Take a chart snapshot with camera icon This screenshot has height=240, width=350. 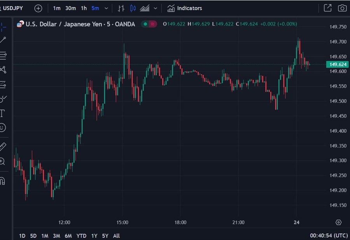[x=342, y=8]
